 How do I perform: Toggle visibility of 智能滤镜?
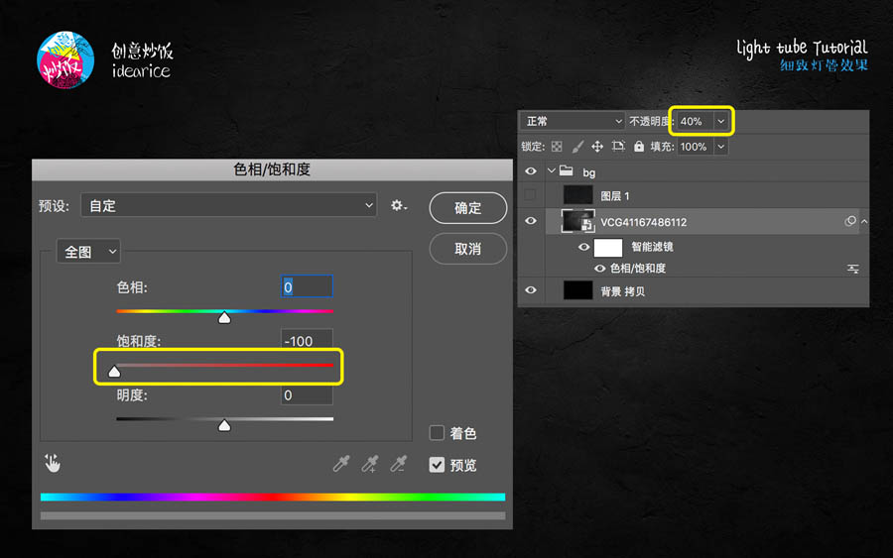coord(583,247)
